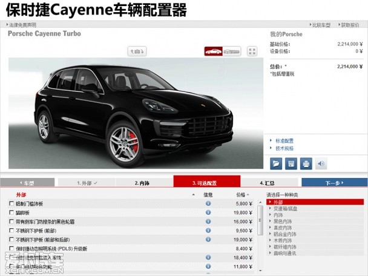Click the 总价 2,214,000 ¥ value
Viewport: 368px width, 276px height.
[350, 67]
